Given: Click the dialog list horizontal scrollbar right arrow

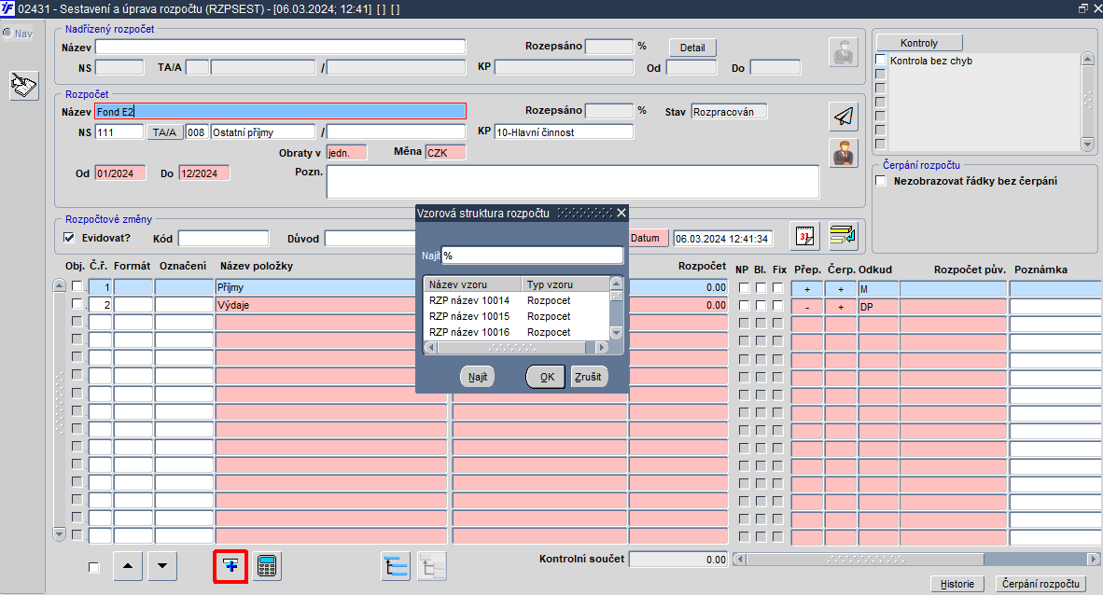Looking at the screenshot, I should [602, 348].
